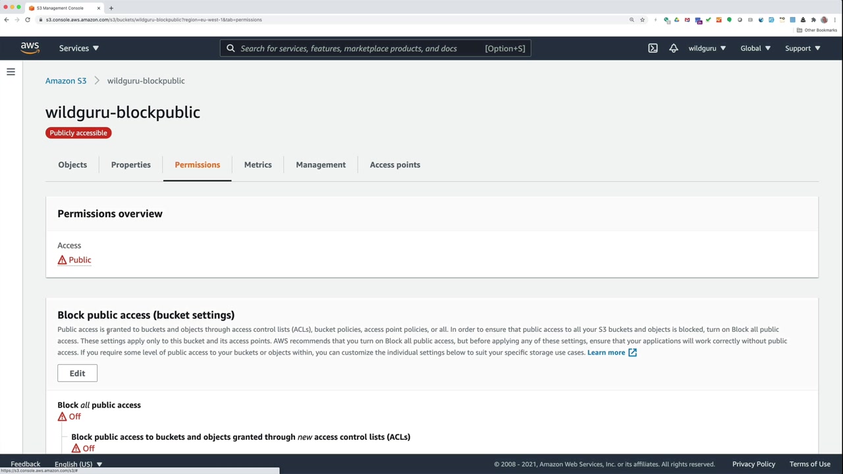
Task: Expand the Support dropdown menu
Action: click(802, 48)
